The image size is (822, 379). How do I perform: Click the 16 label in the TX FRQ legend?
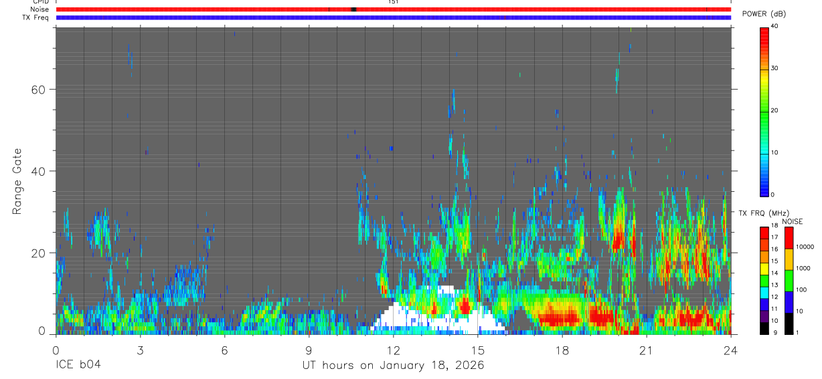775,249
